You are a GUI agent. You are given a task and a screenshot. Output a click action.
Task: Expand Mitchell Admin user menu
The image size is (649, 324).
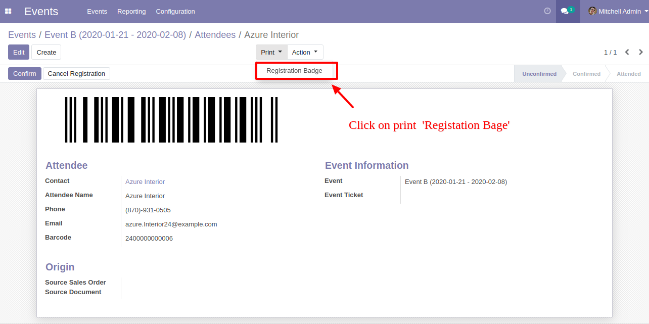coord(618,11)
